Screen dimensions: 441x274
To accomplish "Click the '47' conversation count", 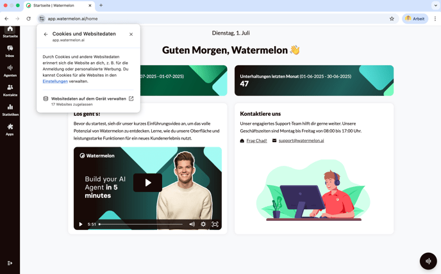I will coord(244,84).
